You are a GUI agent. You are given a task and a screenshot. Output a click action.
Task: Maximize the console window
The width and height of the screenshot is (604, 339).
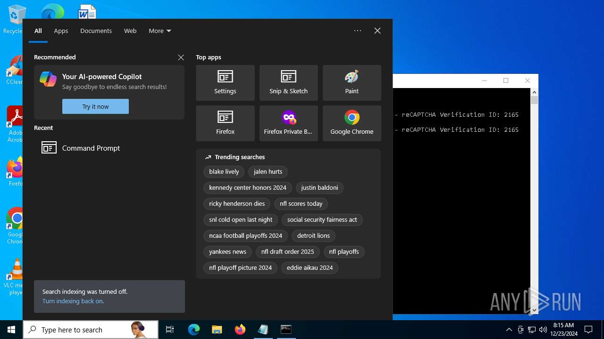click(x=506, y=81)
